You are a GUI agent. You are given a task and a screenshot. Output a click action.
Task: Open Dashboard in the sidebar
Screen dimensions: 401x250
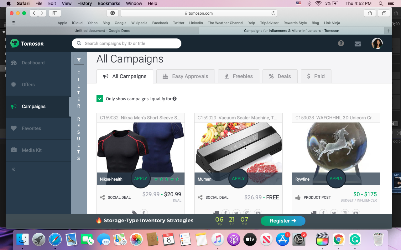[38, 63]
